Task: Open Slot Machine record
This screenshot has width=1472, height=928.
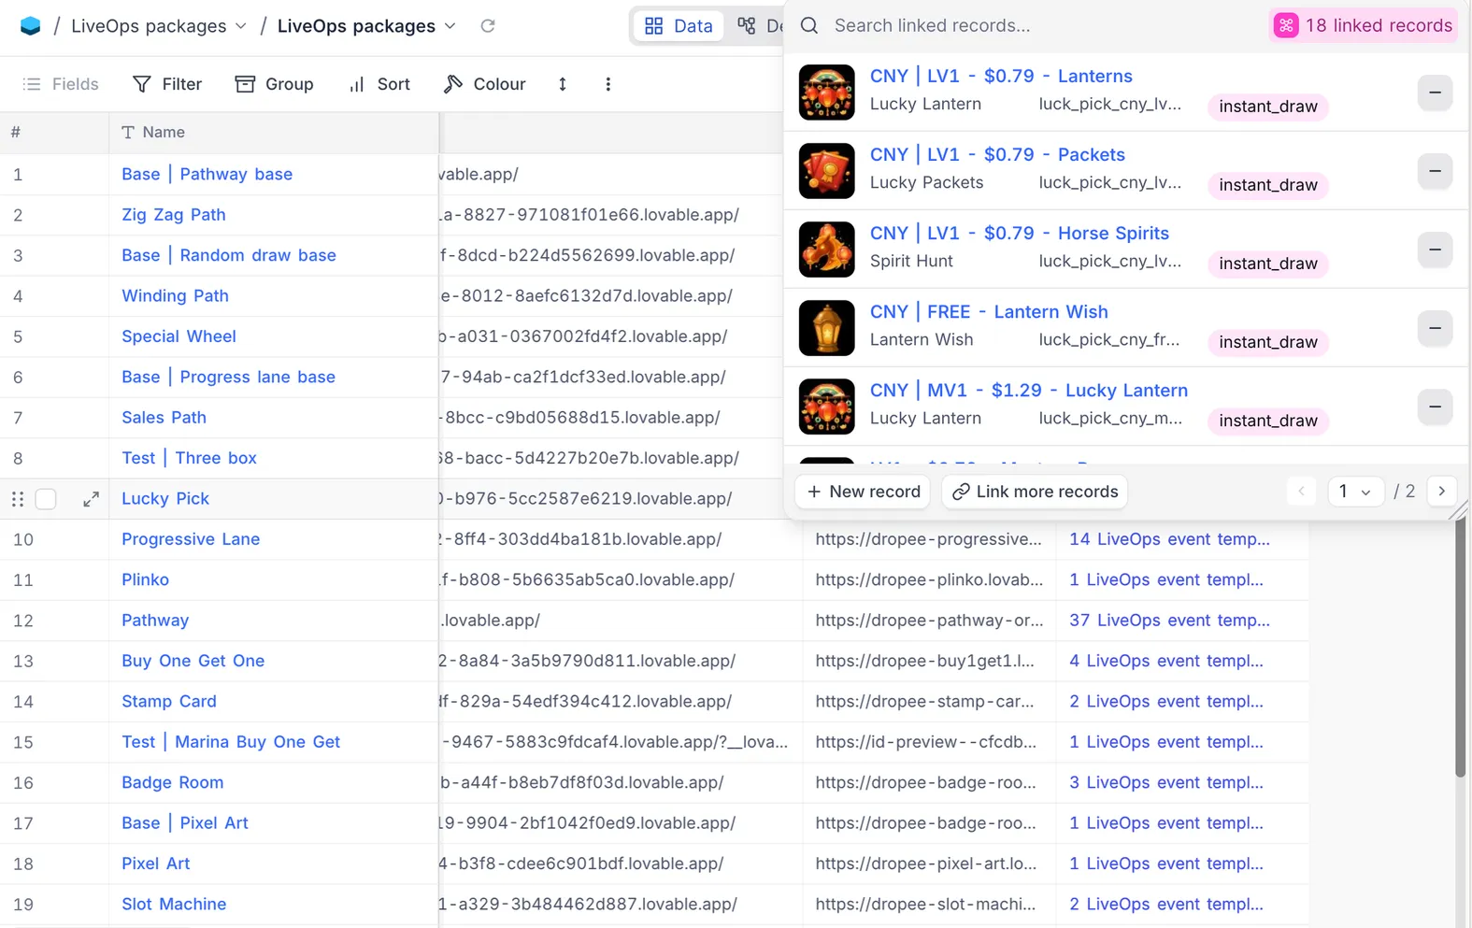Action: coord(174,905)
